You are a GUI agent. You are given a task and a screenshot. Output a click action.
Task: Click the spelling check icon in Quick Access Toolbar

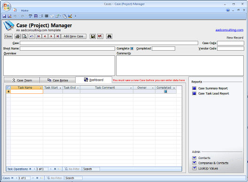point(30,16)
